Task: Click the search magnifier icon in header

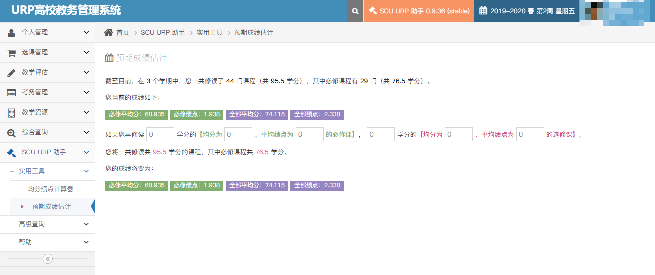Action: [x=355, y=11]
